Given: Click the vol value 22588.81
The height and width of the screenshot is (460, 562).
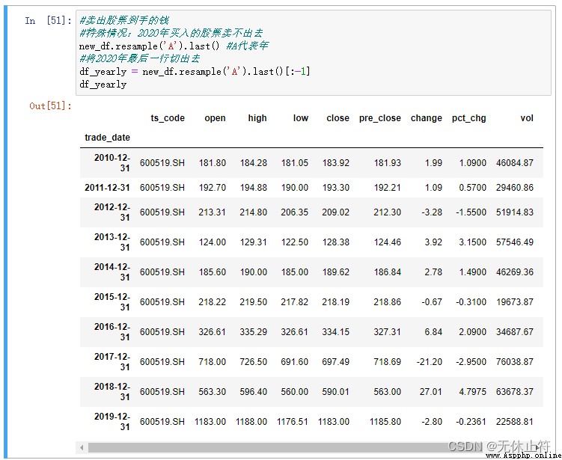Looking at the screenshot, I should 515,422.
